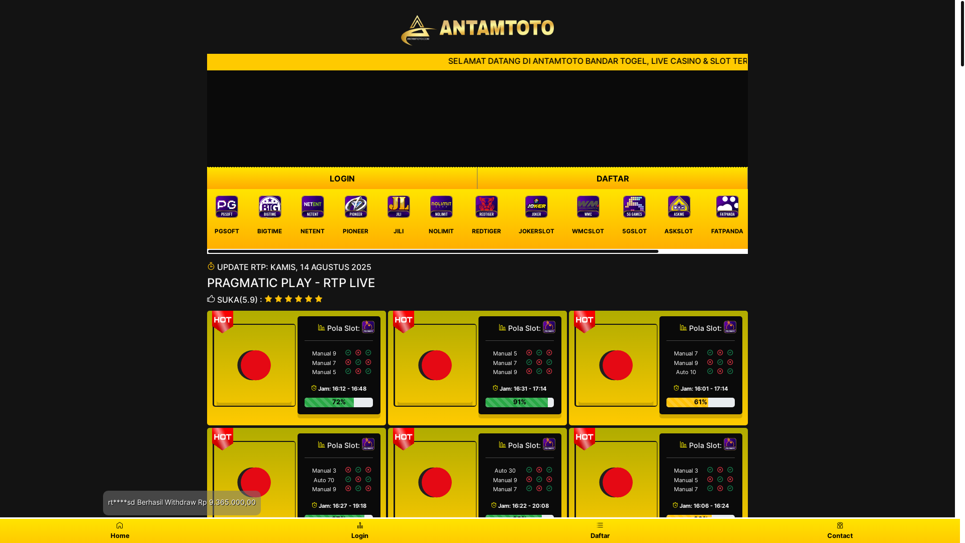965x543 pixels.
Task: Open Login in the bottom navigation
Action: pos(360,530)
